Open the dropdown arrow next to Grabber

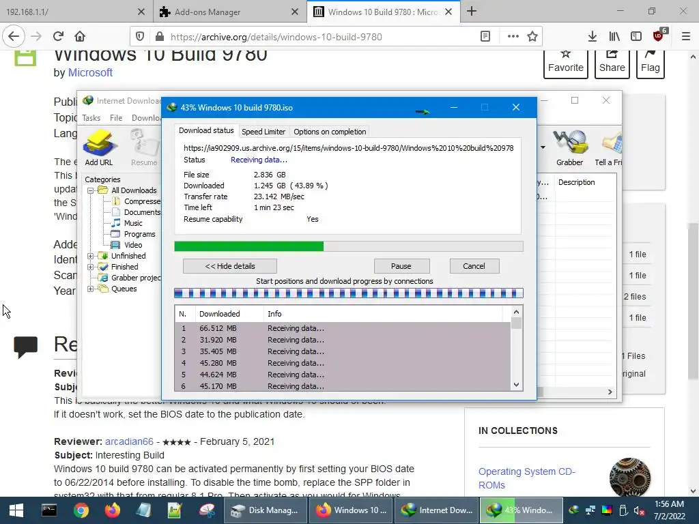point(543,147)
